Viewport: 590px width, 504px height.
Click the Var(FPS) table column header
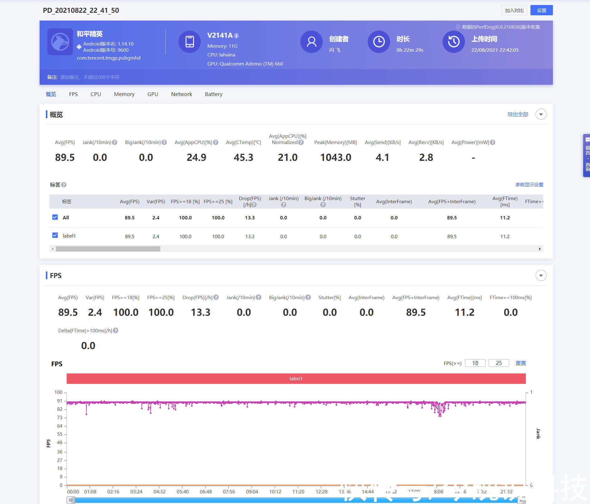[x=156, y=202]
